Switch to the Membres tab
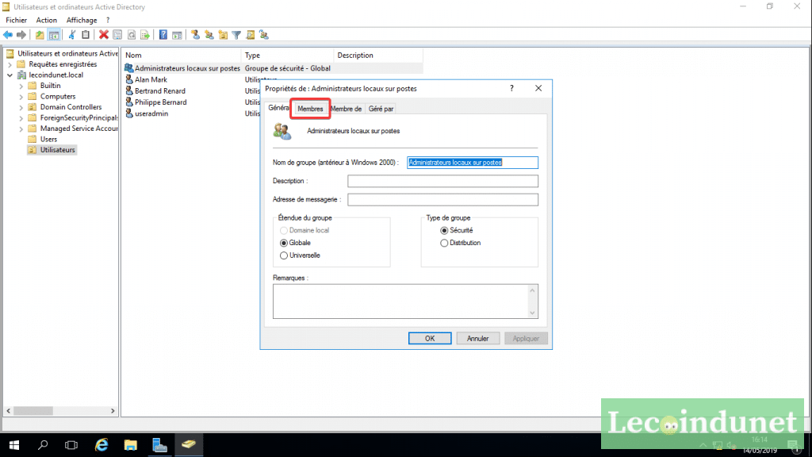Screen dimensions: 812x457 tap(310, 109)
